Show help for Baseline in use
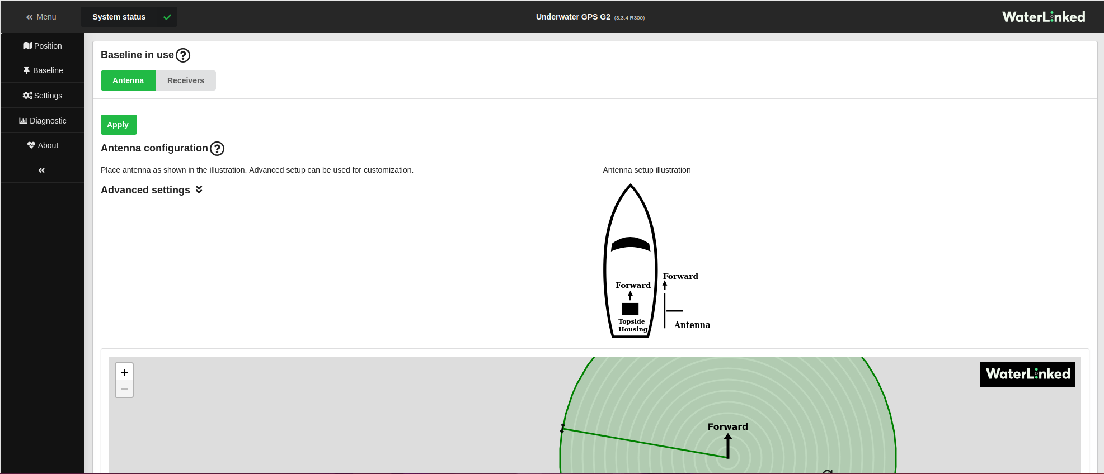1104x474 pixels. pyautogui.click(x=183, y=55)
